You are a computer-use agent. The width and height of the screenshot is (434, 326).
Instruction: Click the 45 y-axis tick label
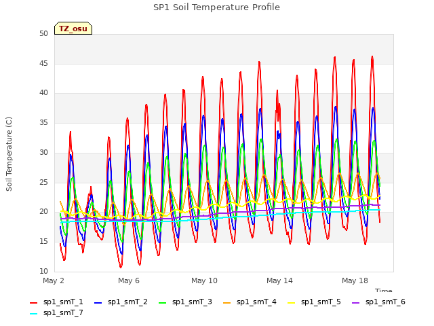pos(43,63)
